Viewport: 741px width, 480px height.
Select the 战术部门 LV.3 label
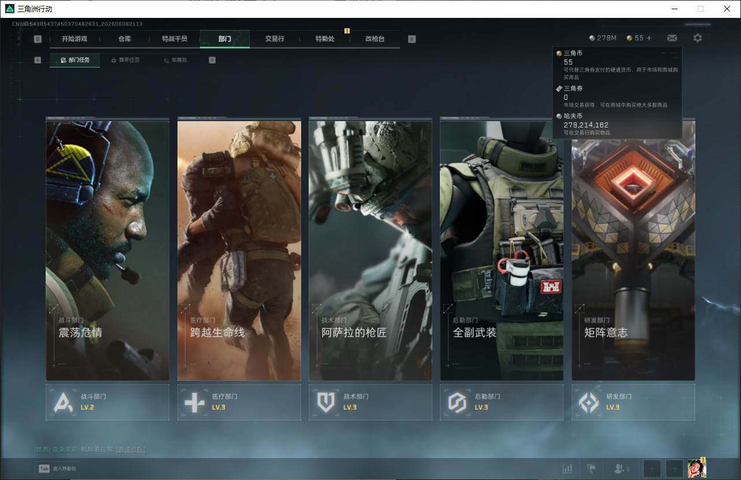[x=350, y=407]
